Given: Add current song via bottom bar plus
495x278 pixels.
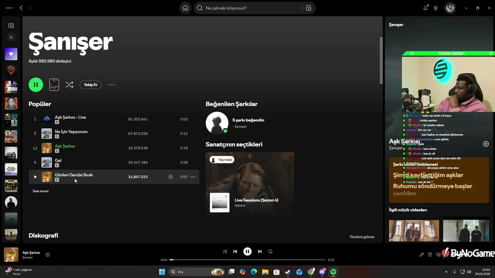Looking at the screenshot, I should tap(48, 254).
